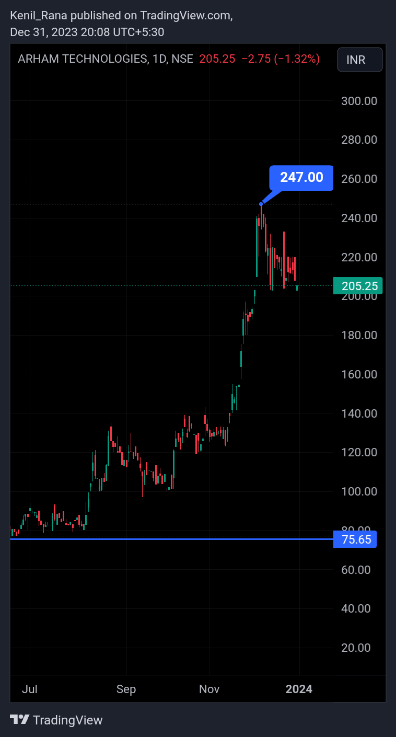Click the red 205.25 last price value
The height and width of the screenshot is (737, 396).
217,59
